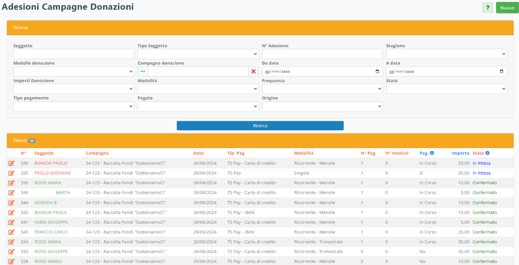Expand Tipo Soggetto dropdown
Screen dimensions: 519x265
[x=198, y=54]
